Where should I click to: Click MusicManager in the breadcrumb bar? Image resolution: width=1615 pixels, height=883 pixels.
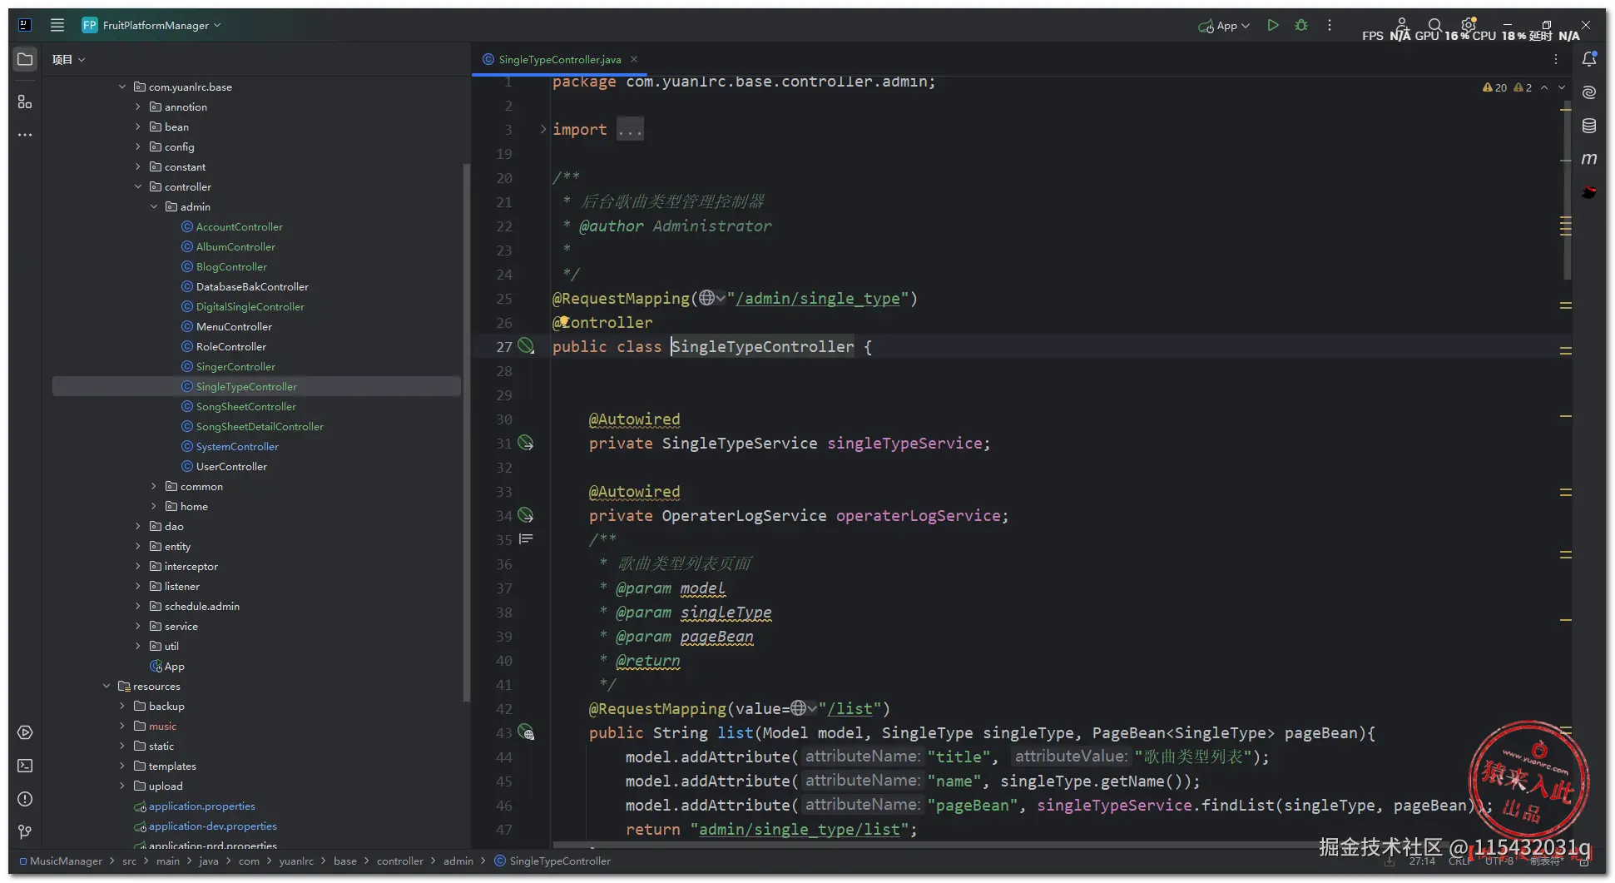[66, 861]
